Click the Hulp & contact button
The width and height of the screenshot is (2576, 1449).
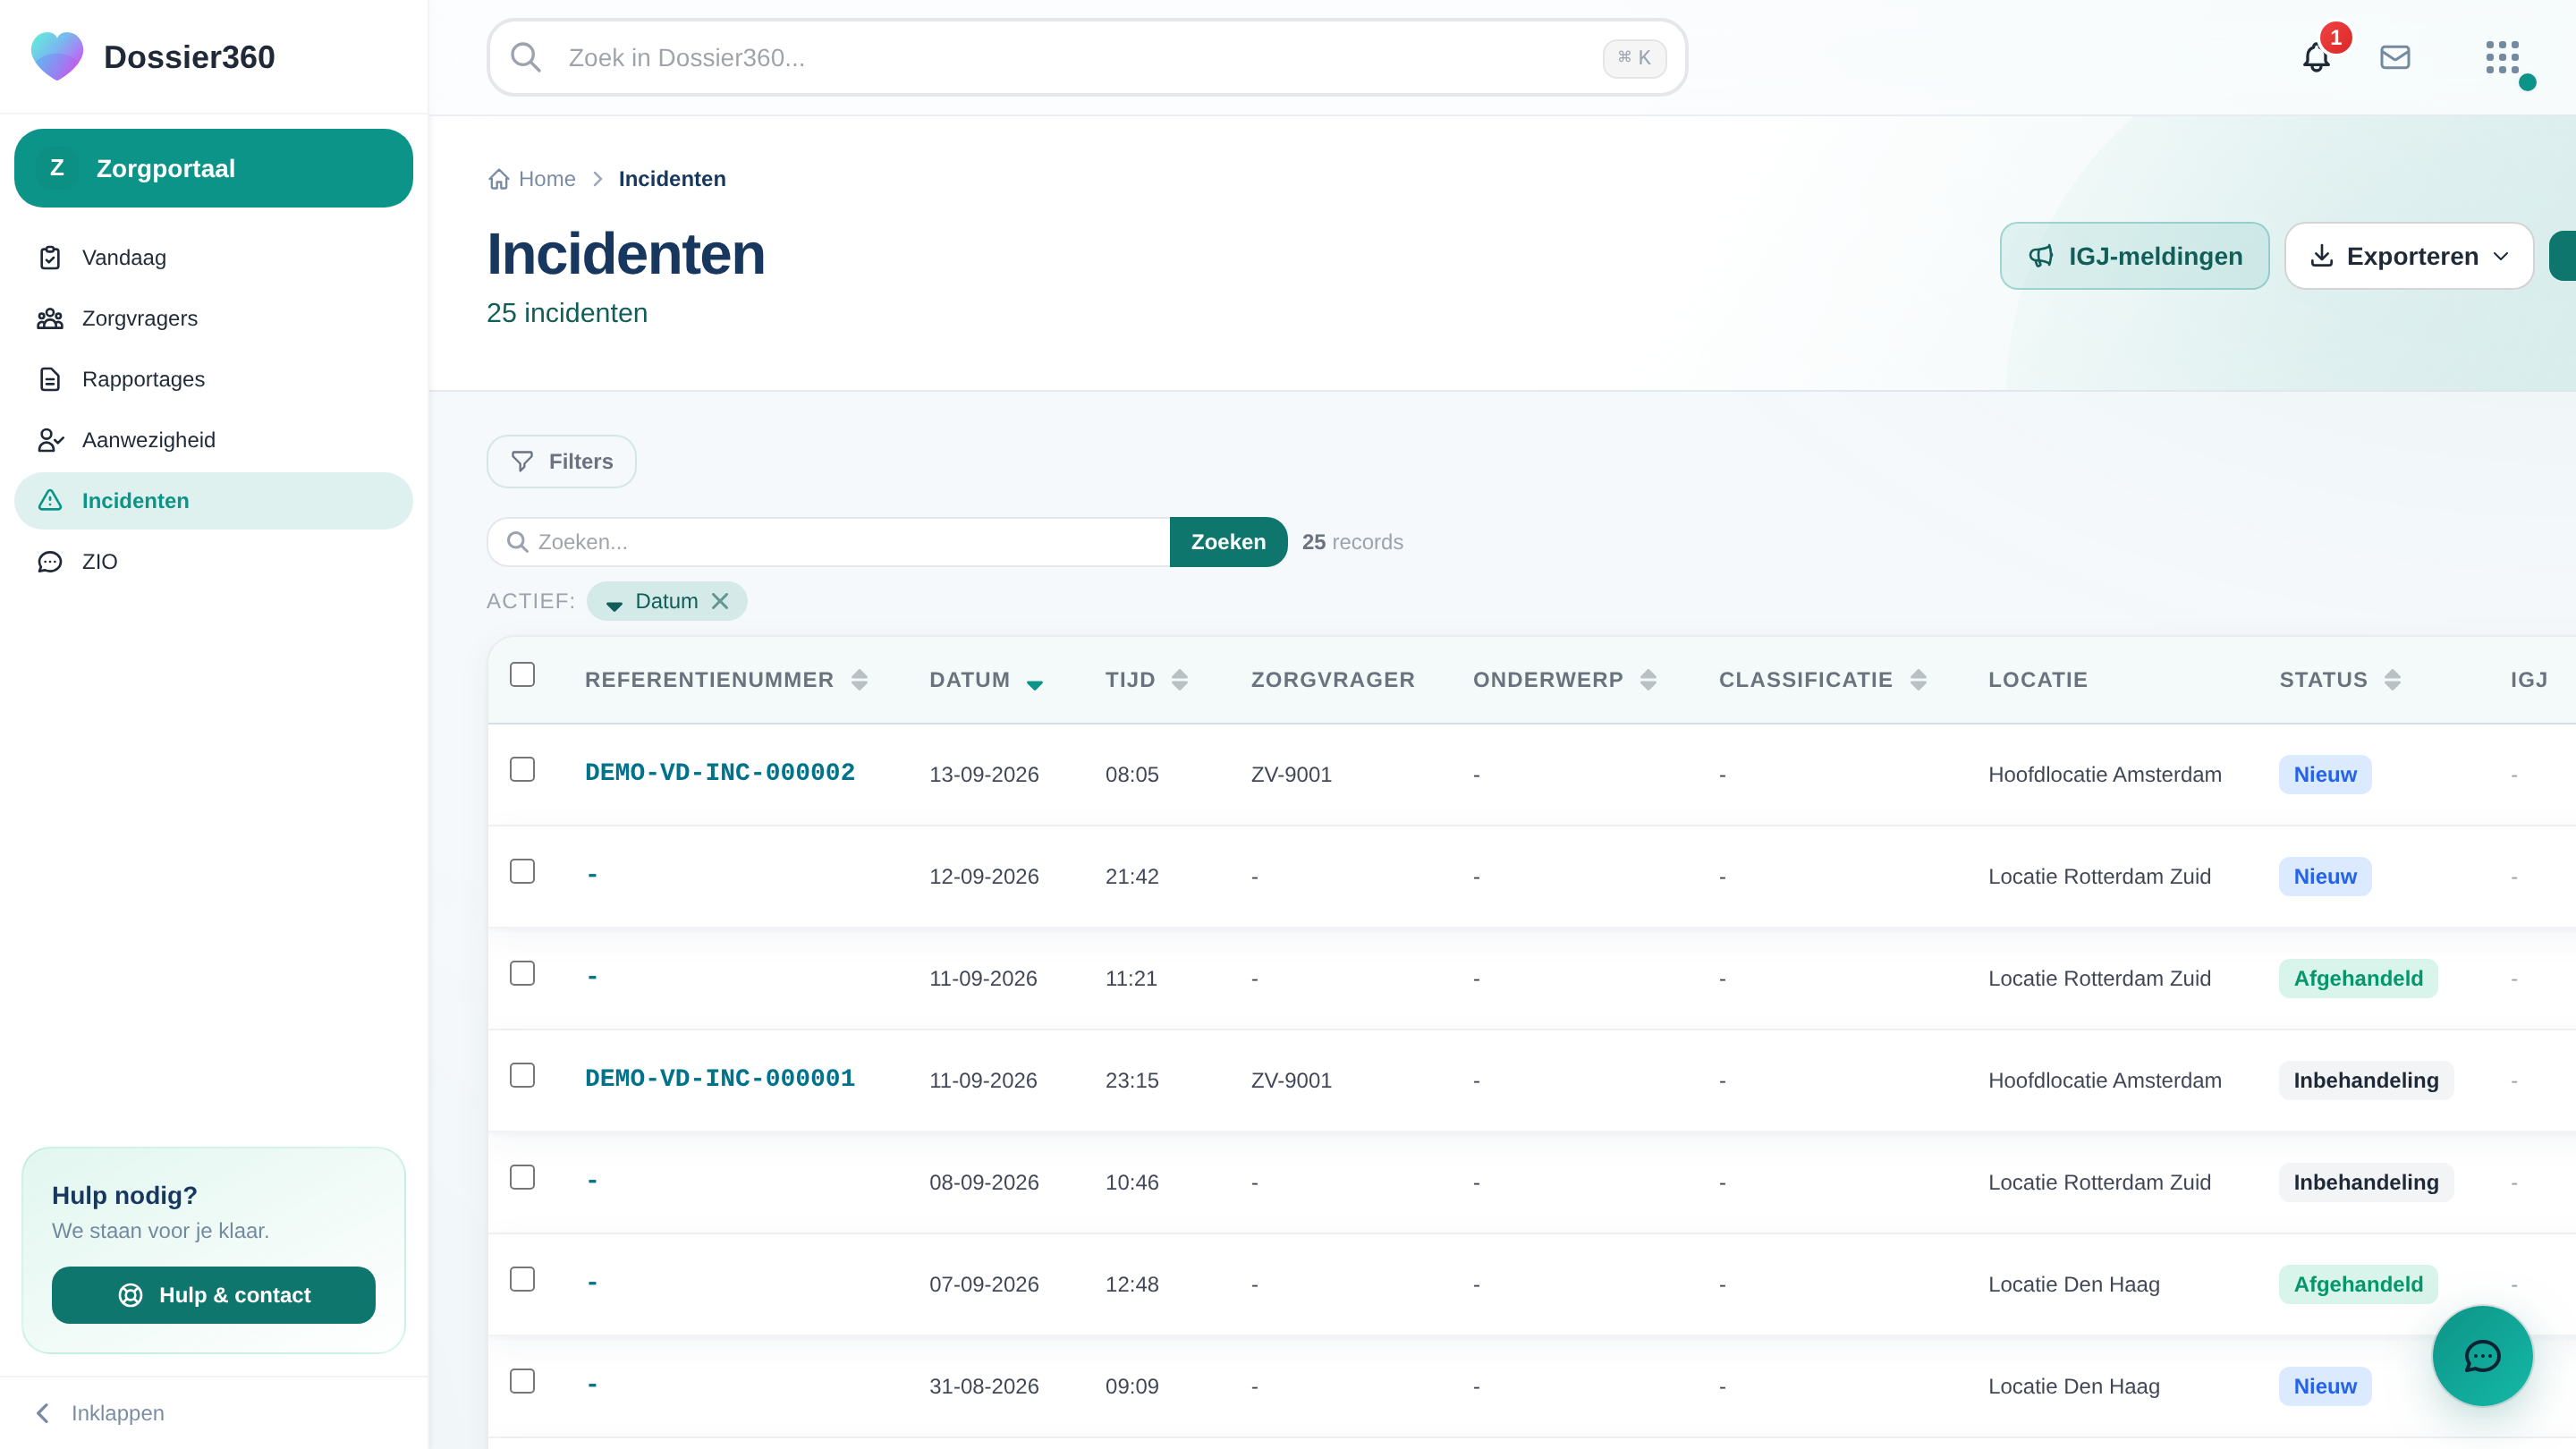click(x=213, y=1295)
